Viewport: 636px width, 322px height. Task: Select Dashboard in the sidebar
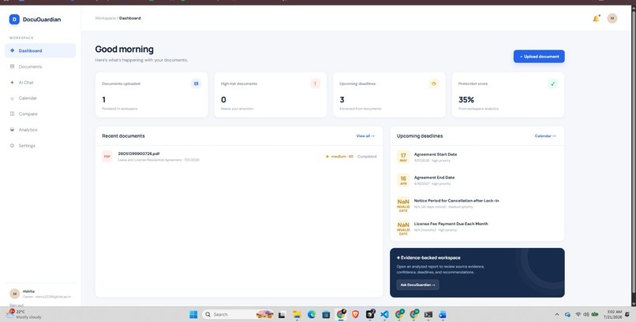(40, 50)
